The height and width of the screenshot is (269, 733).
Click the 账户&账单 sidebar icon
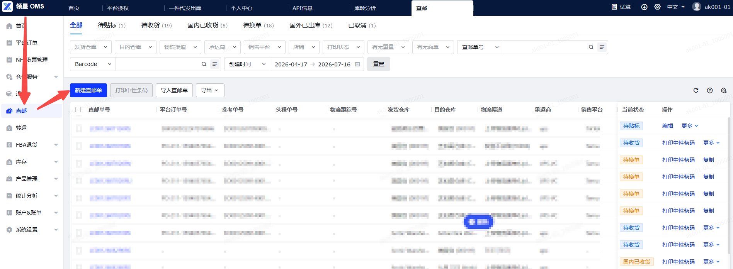(x=9, y=213)
